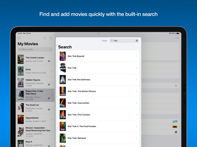Toggle favorite star for Rogue One
This screenshot has height=147, width=197.
point(49,98)
